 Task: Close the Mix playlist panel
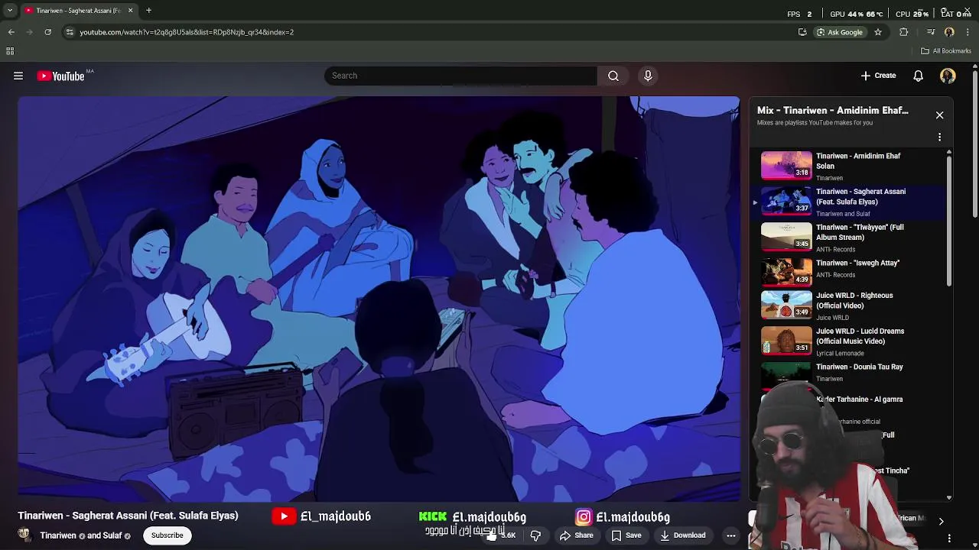[939, 115]
